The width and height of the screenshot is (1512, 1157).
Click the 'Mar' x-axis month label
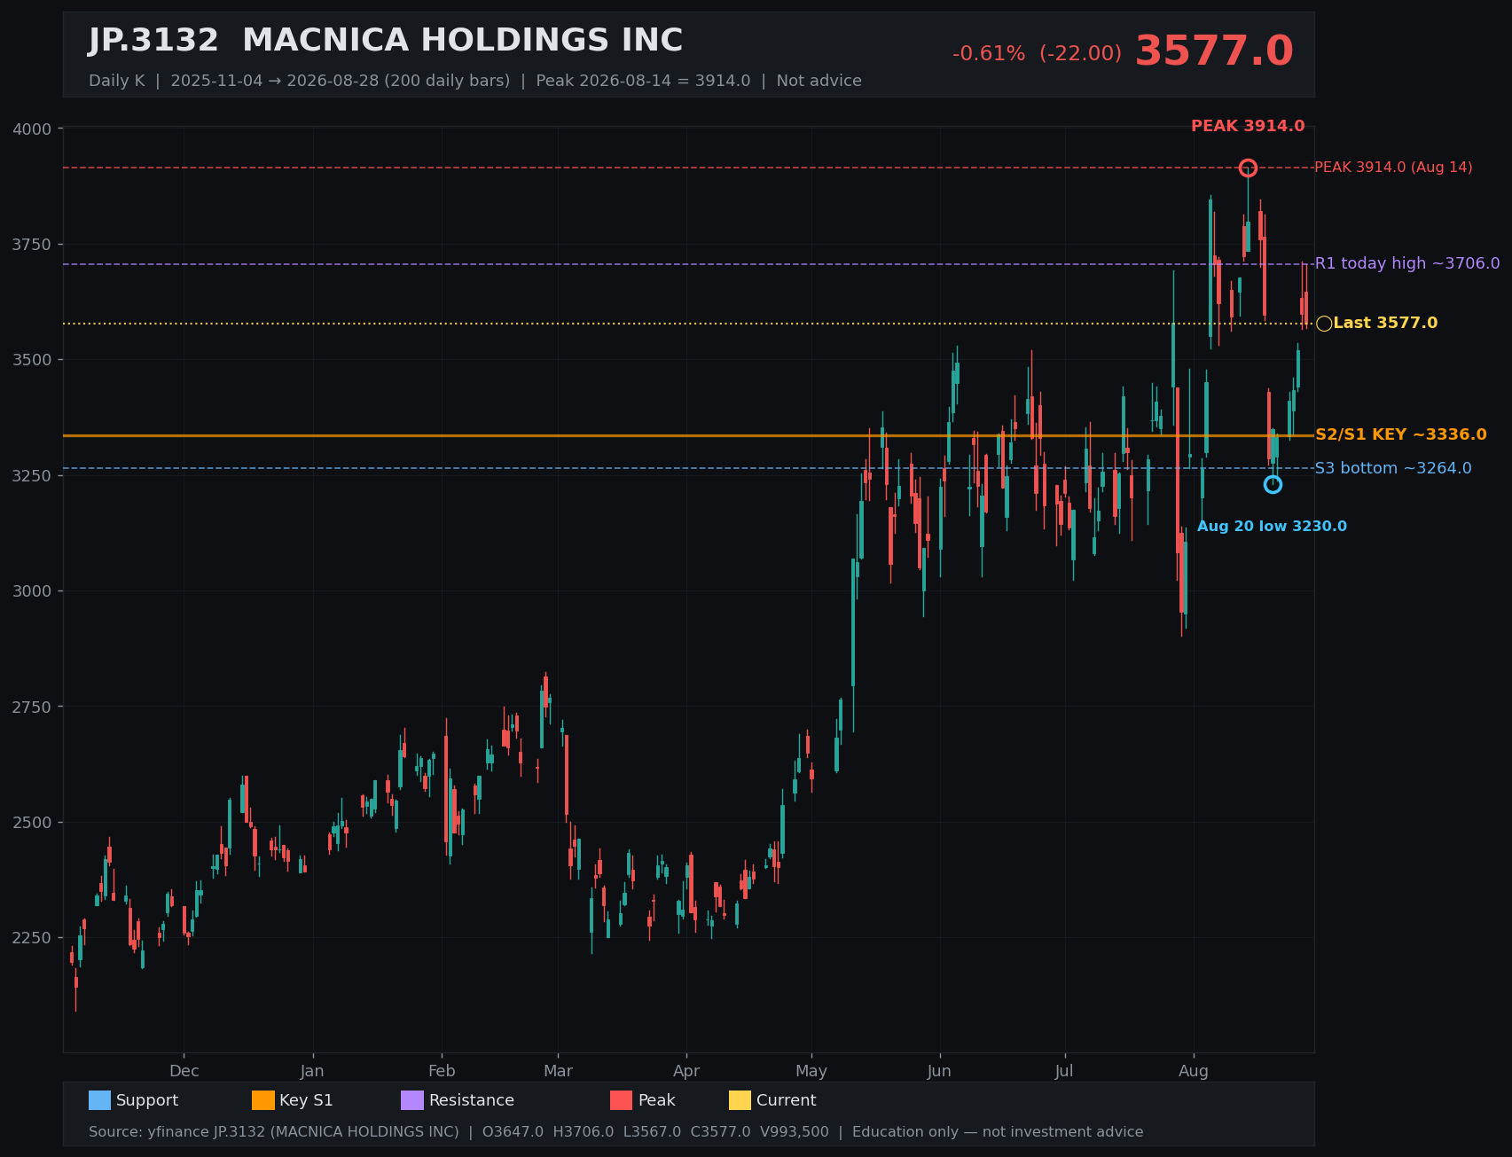558,1071
